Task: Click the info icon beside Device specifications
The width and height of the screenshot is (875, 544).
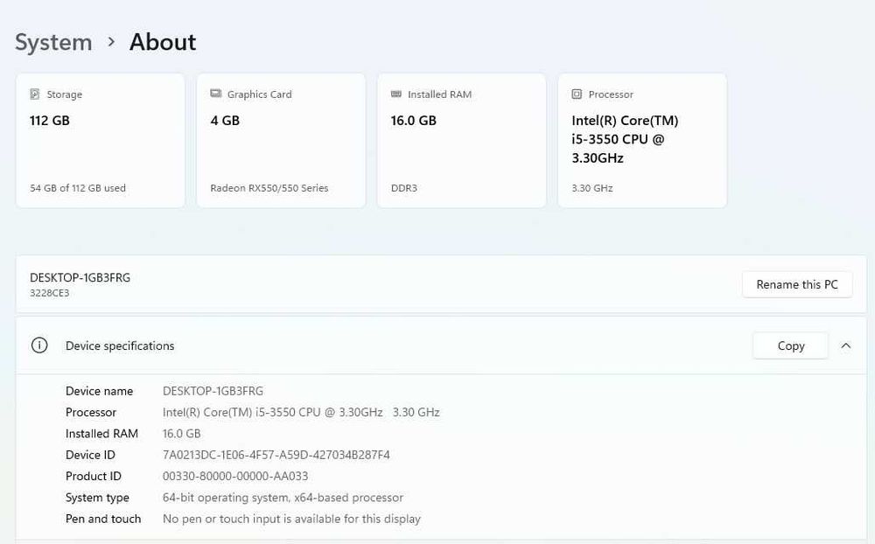Action: coord(39,345)
